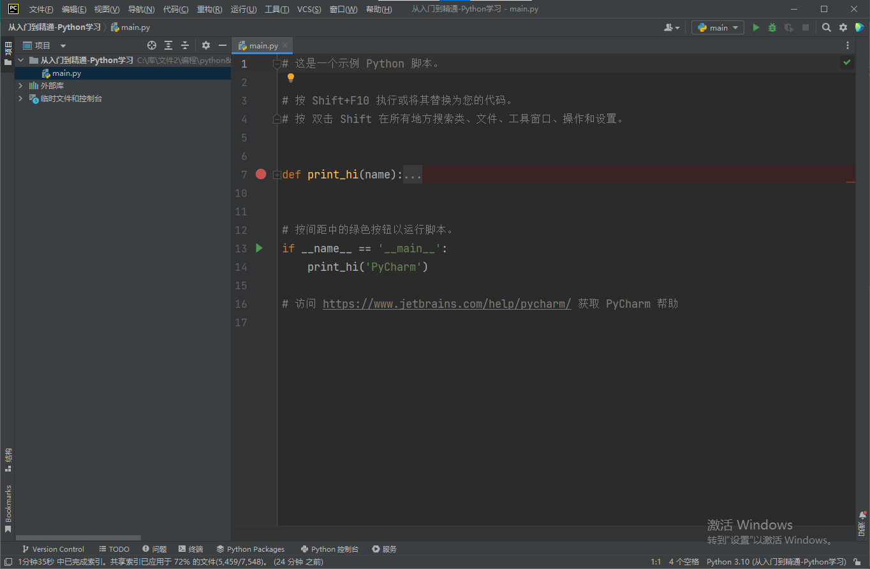Screen dimensions: 870x569
Task: Open the 重构(R) menu
Action: point(210,9)
